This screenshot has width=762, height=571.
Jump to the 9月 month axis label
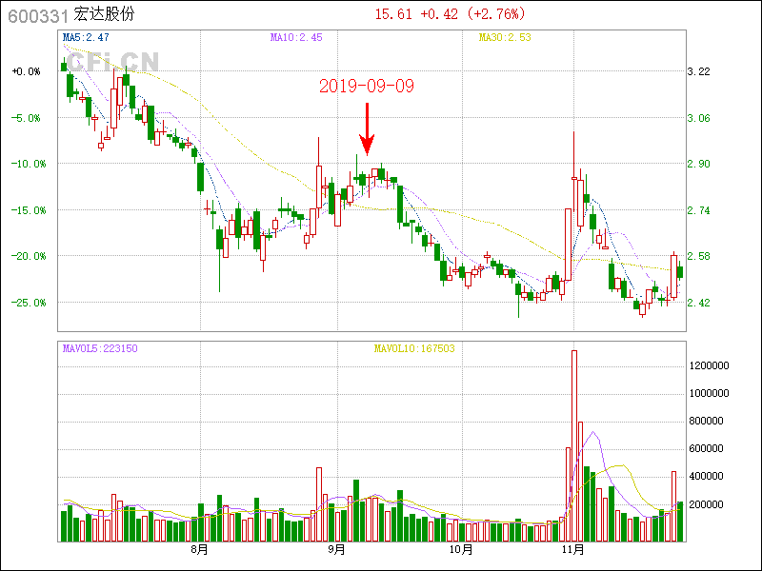(x=336, y=550)
